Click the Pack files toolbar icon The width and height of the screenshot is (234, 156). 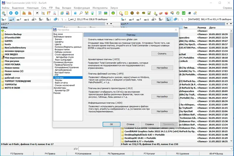(24, 13)
